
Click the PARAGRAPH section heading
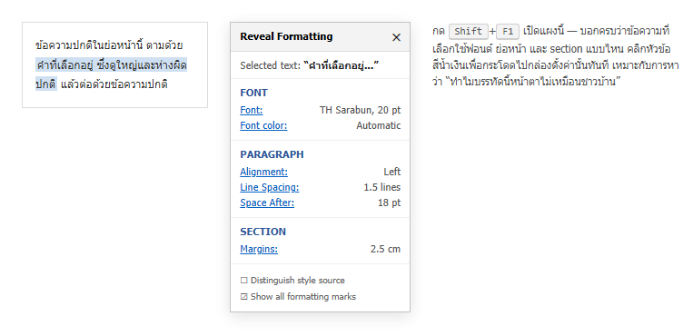point(272,154)
